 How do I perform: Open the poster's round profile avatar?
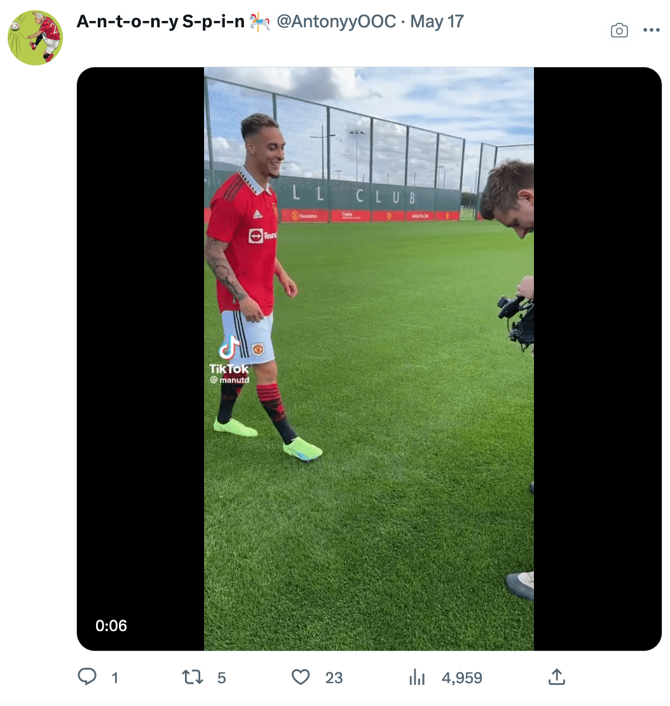tap(35, 37)
